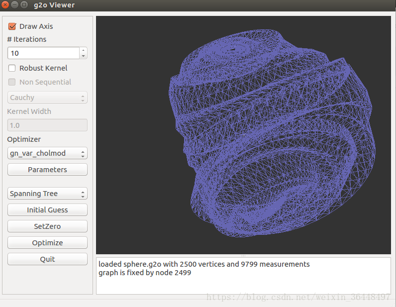Maximize the g2o Viewer window
The width and height of the screenshot is (396, 307).
24,4
